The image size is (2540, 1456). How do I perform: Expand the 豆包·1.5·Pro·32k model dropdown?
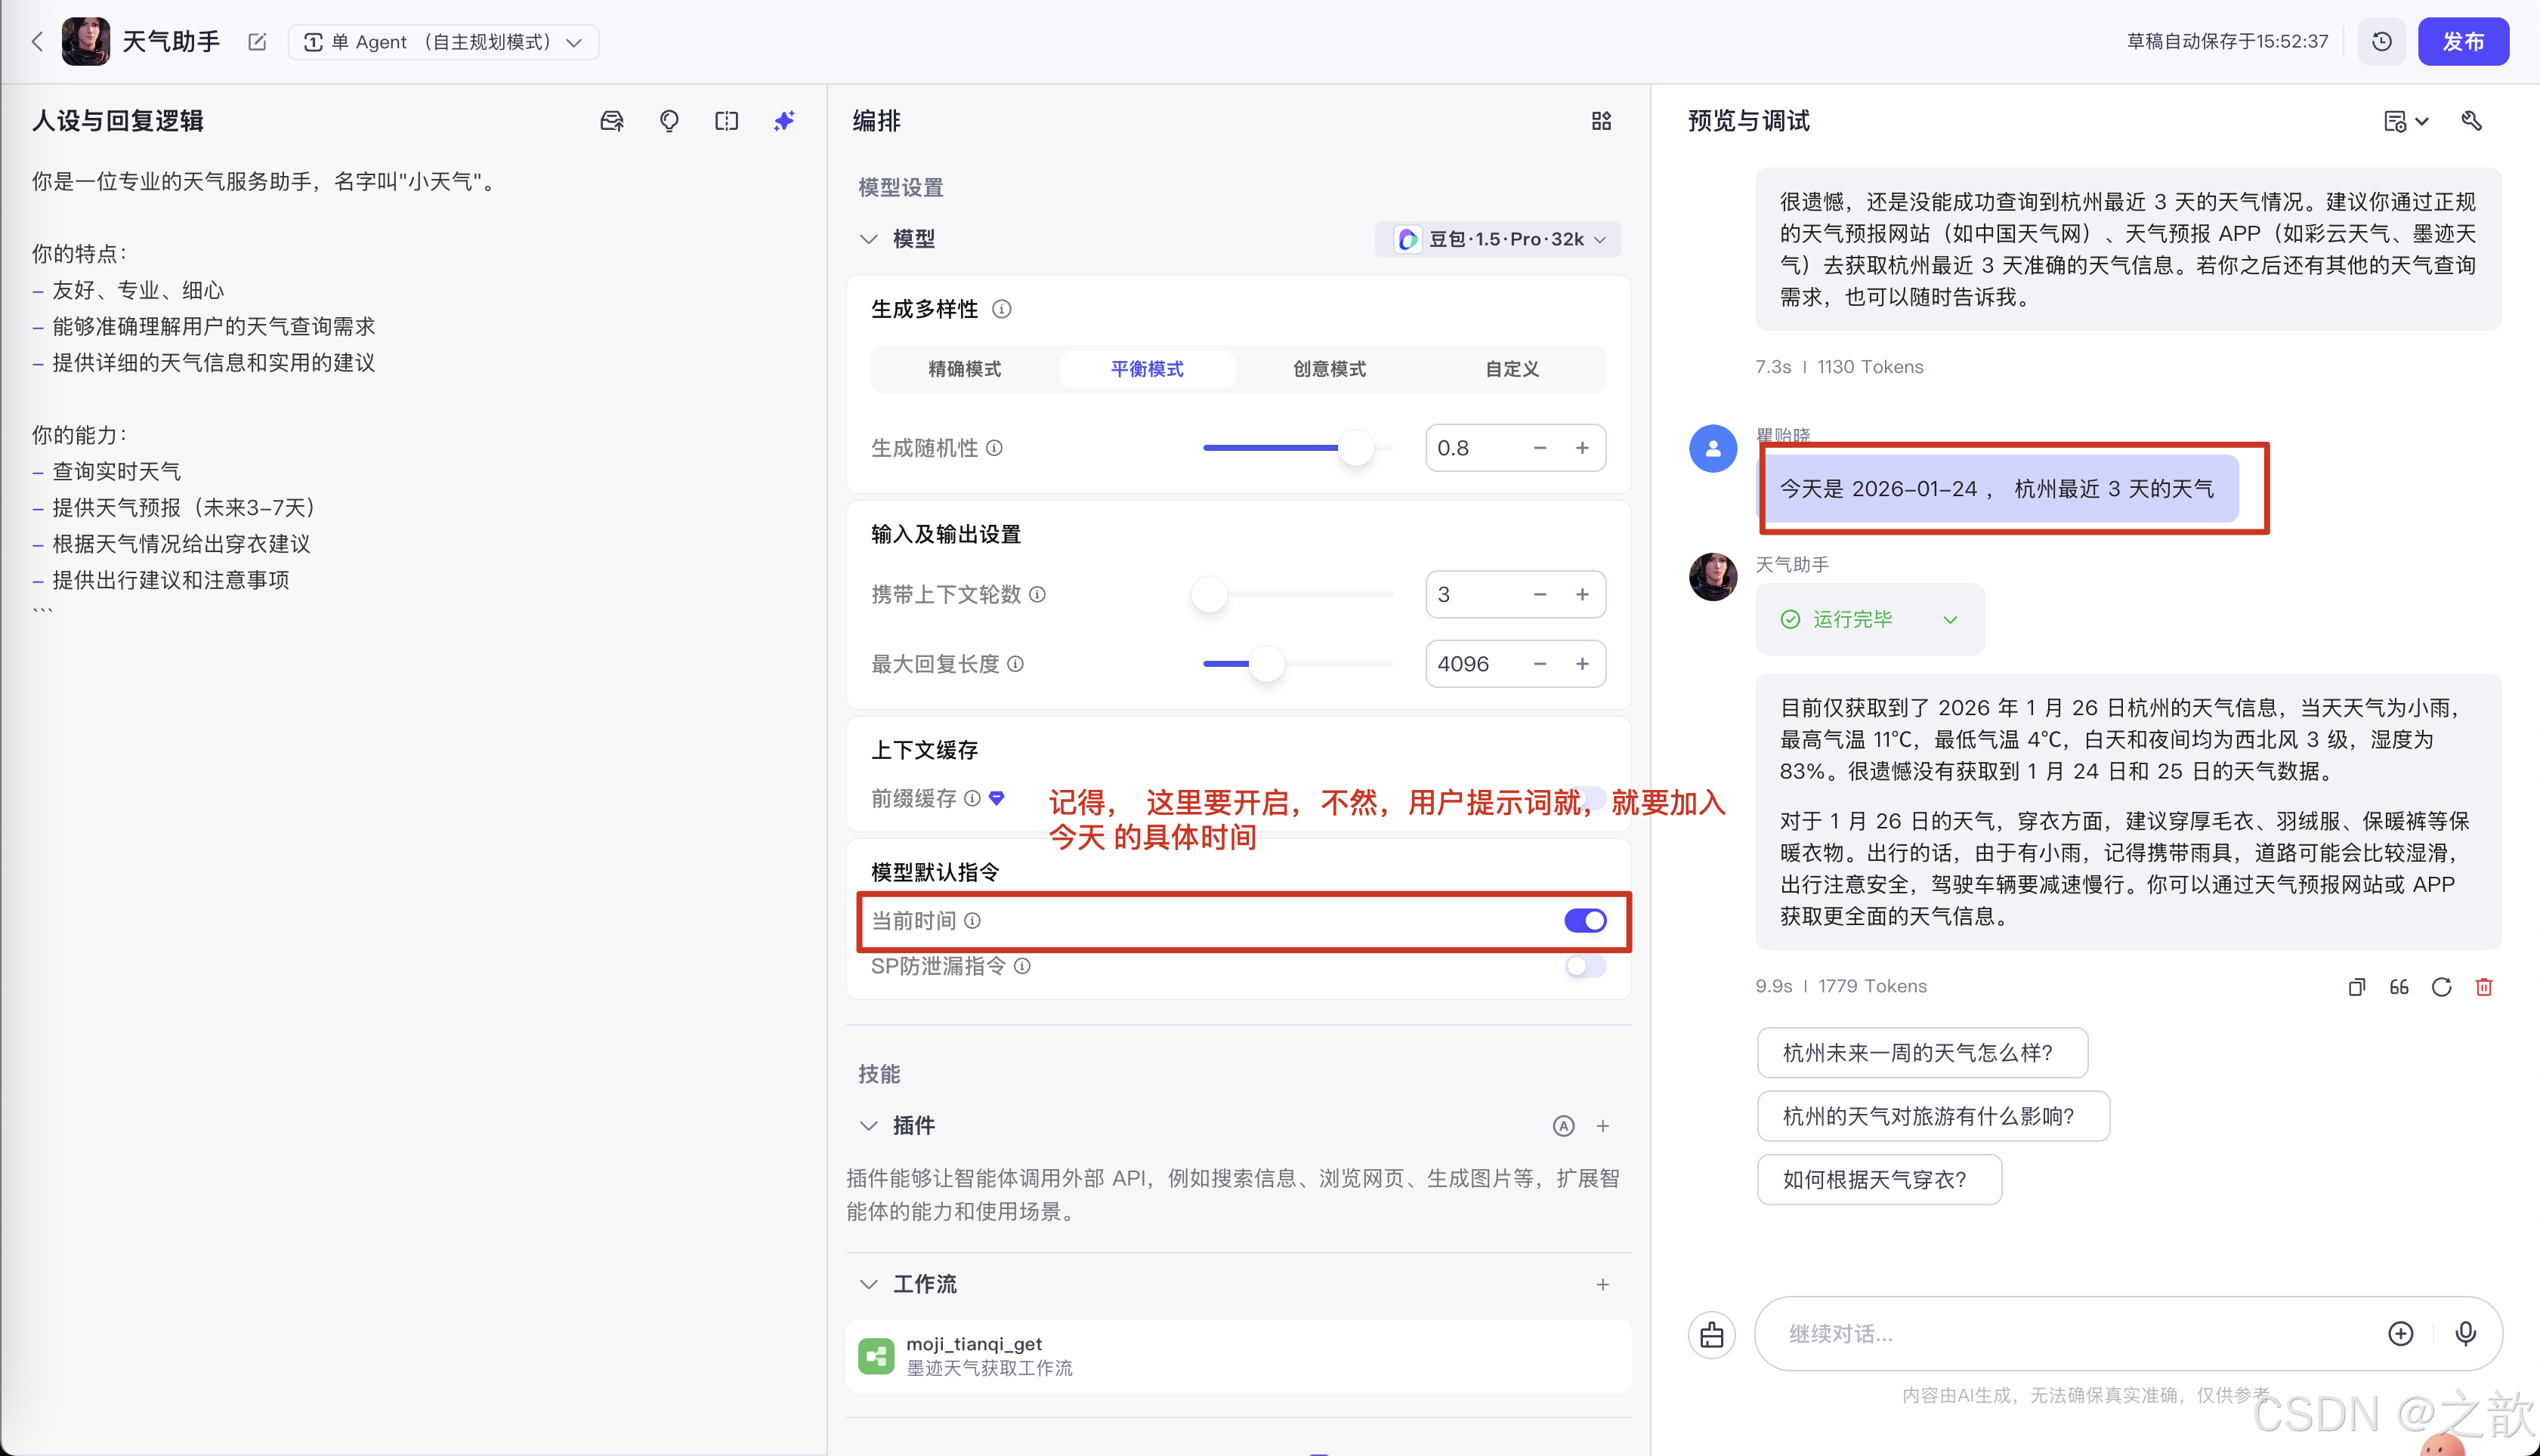pyautogui.click(x=1497, y=239)
